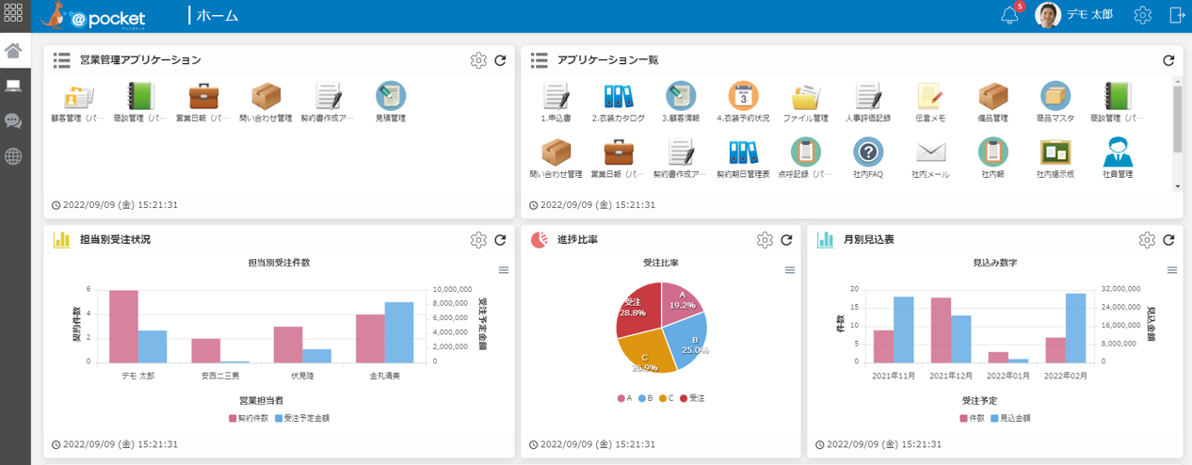Open the app grid menu at top-left
This screenshot has width=1192, height=465.
(14, 15)
